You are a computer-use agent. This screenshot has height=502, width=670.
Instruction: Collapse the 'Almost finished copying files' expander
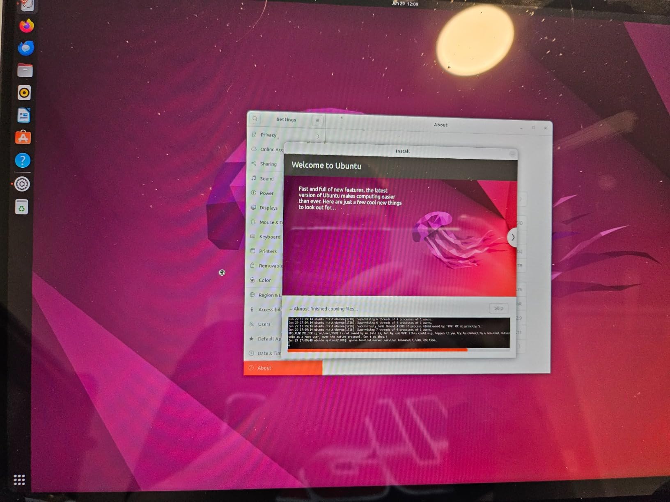point(291,309)
